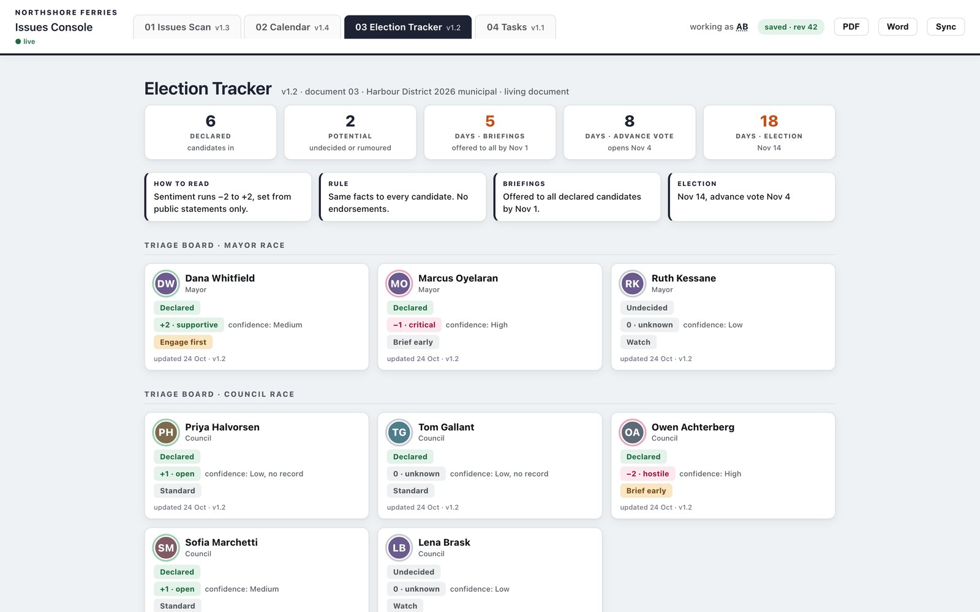Click Dana Whitfield's +2 supportive tag
980x612 pixels.
coord(189,325)
